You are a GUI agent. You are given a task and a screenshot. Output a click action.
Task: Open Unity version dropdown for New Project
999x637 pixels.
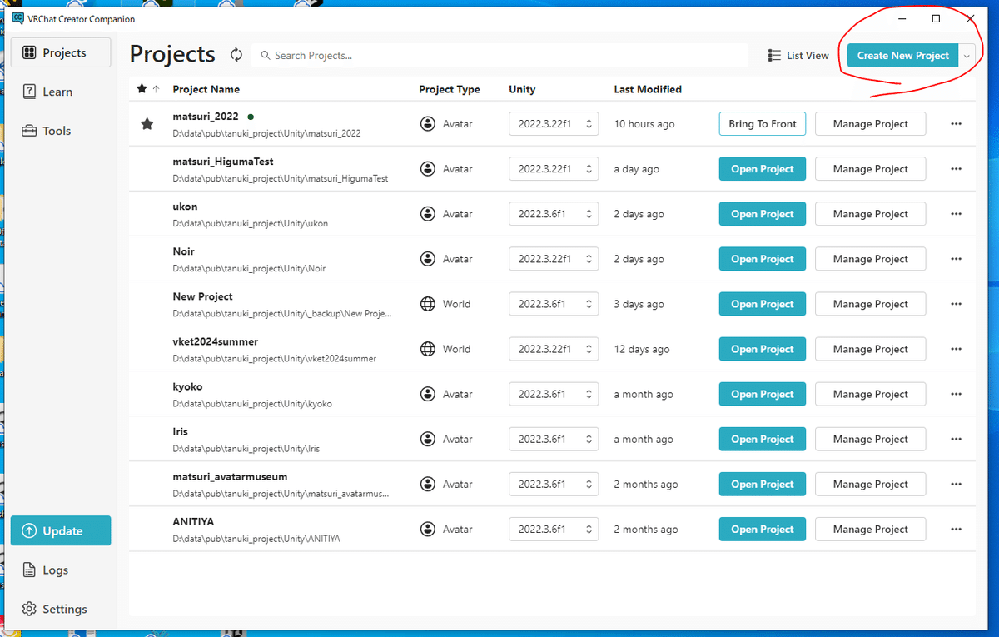[554, 304]
